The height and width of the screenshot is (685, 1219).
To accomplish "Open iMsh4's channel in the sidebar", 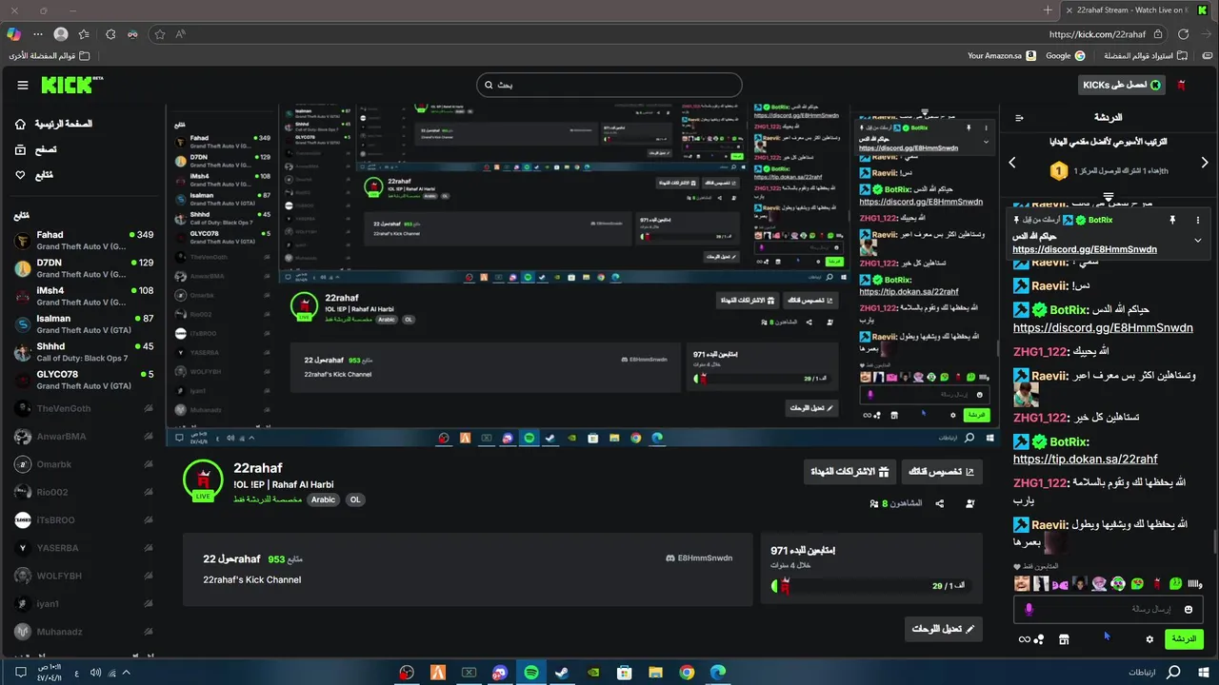I will coord(84,297).
